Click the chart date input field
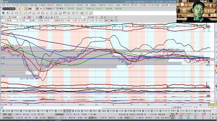Image resolution: width=217 pixels, height=121 pixels. (x=111, y=17)
